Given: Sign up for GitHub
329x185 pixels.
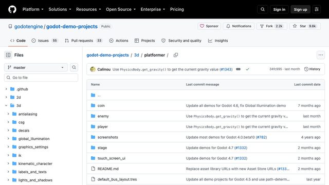Looking at the screenshot, I should (300, 9).
